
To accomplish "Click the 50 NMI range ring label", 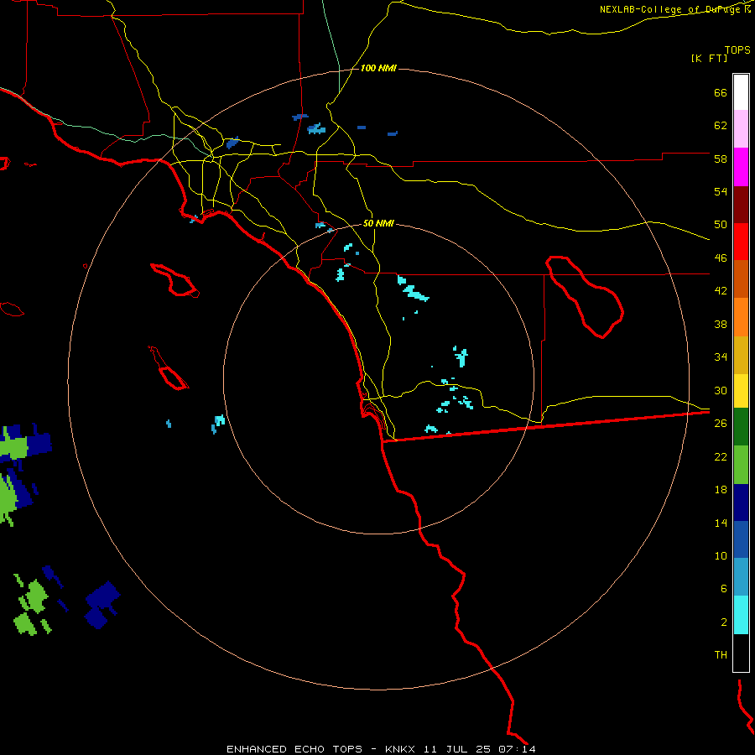I will click(x=378, y=223).
